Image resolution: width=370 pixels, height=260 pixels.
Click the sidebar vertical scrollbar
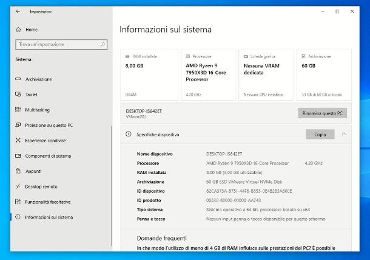(x=112, y=186)
